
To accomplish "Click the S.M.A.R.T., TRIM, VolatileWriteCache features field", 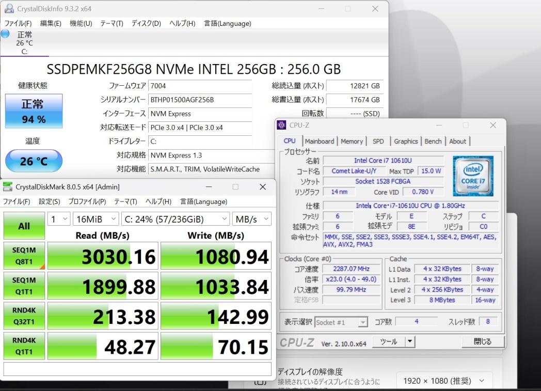I will 211,169.
